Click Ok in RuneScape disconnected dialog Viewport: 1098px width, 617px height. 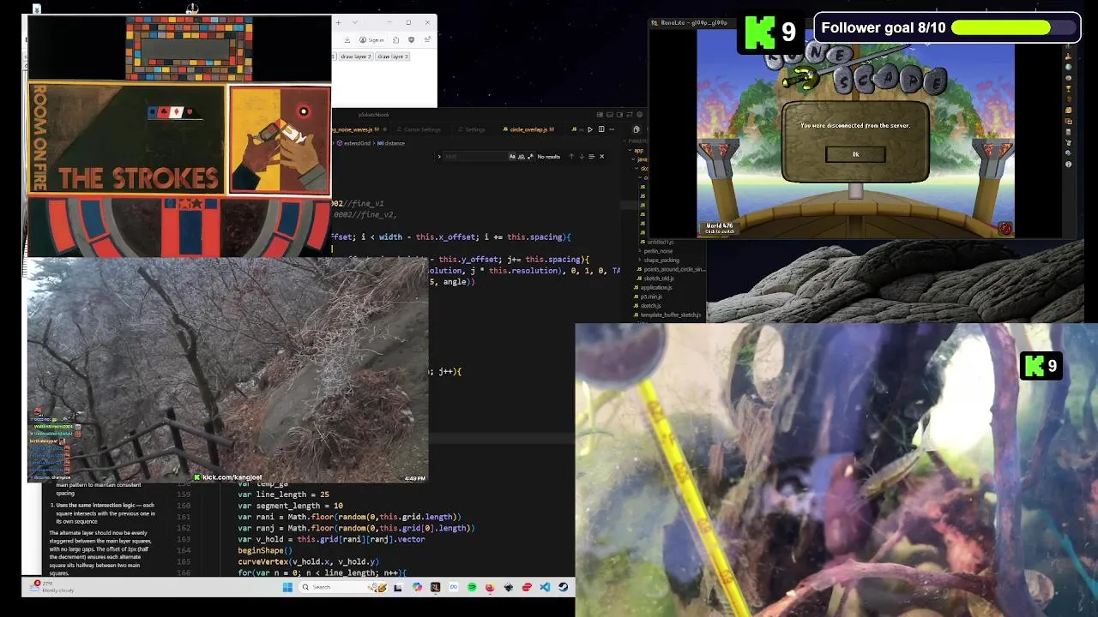(855, 154)
